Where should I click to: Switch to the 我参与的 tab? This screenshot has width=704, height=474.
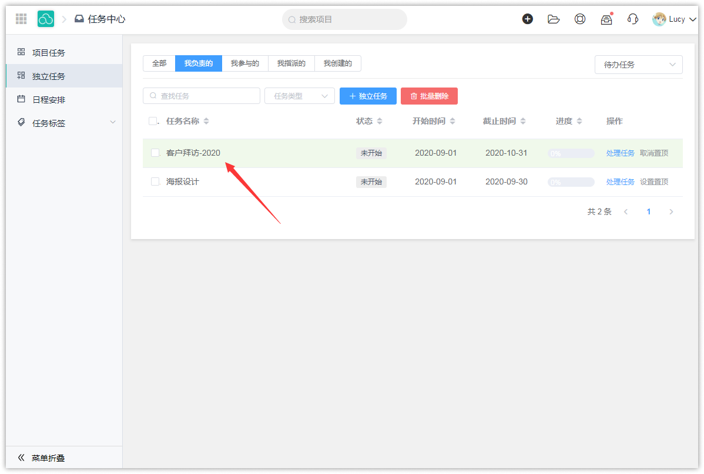245,63
